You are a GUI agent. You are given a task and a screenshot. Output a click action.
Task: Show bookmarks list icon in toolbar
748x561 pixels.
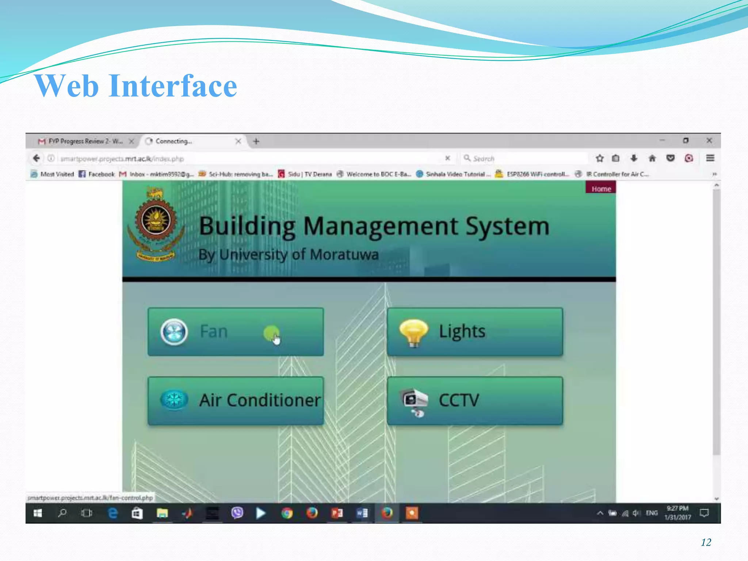[616, 158]
